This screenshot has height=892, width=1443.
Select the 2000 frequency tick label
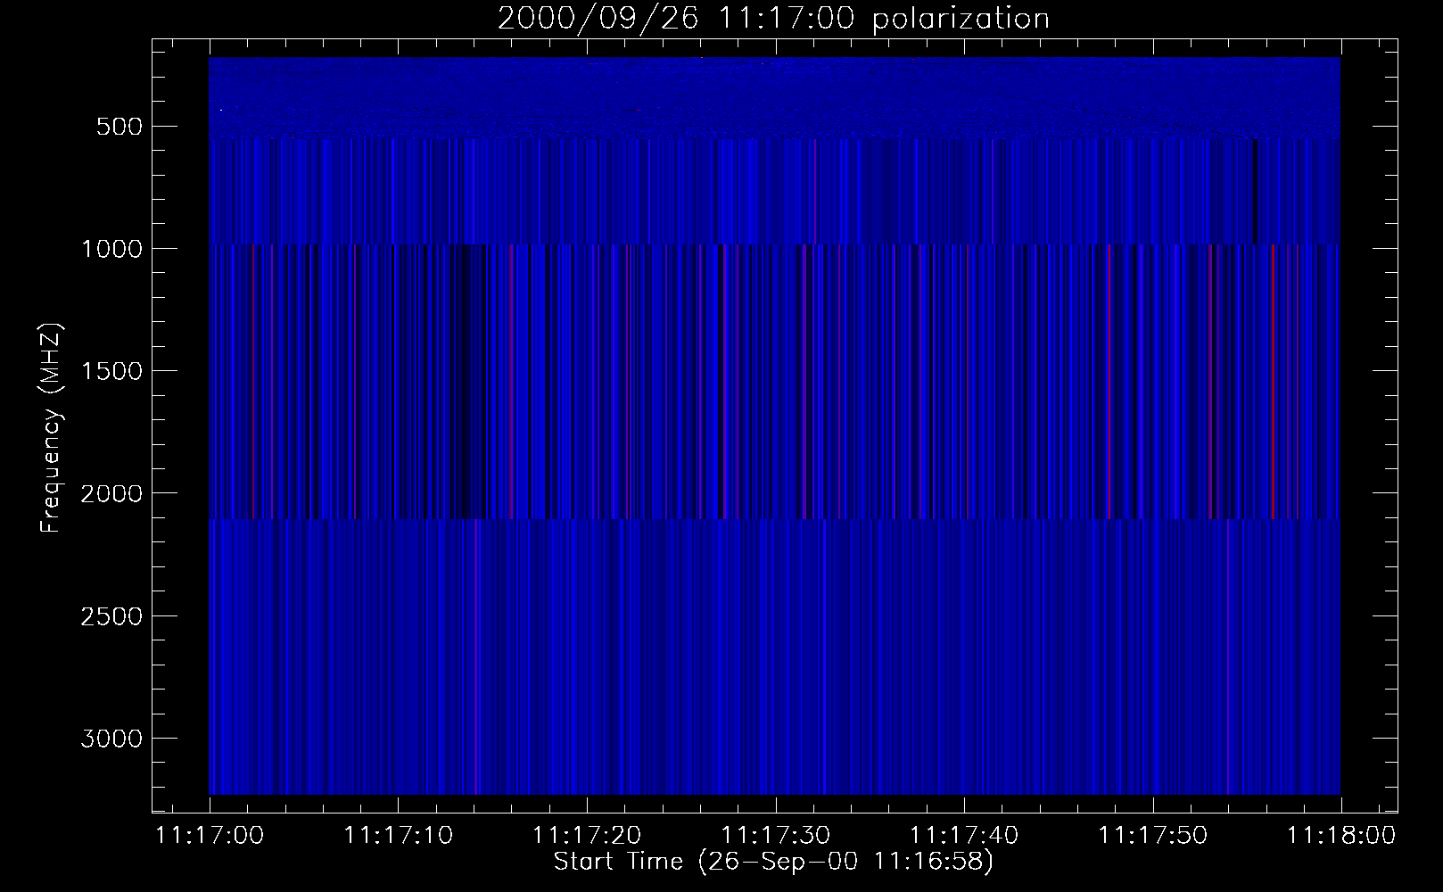click(111, 493)
